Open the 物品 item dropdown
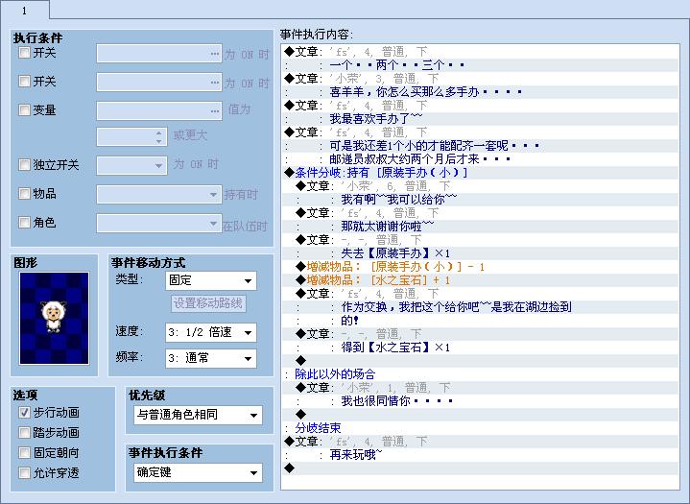 click(x=159, y=195)
